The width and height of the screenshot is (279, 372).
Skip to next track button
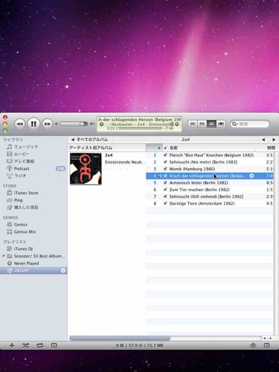click(48, 124)
